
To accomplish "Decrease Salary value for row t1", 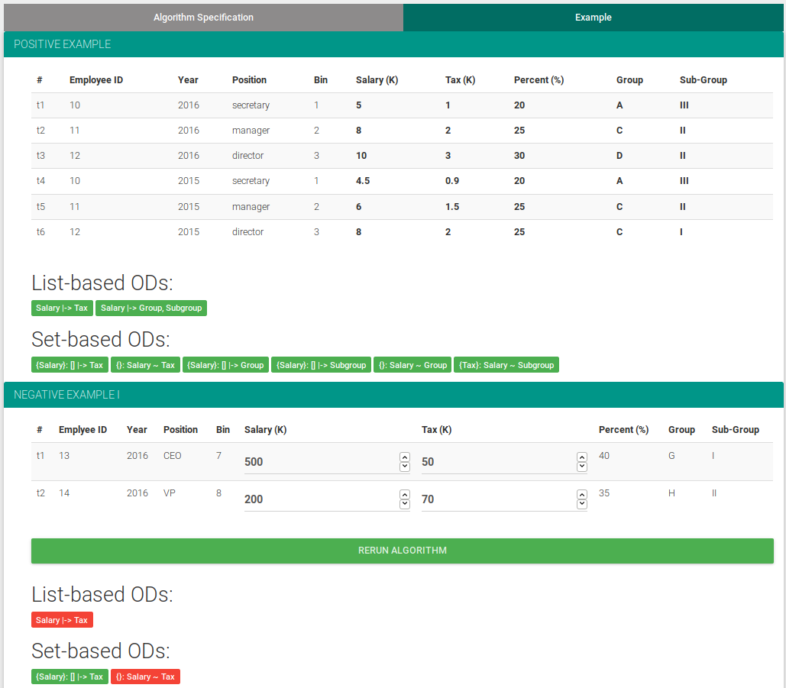I will tap(405, 467).
